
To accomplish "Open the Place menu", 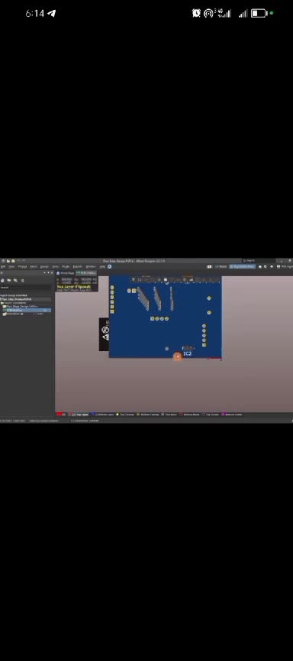I will [34, 266].
